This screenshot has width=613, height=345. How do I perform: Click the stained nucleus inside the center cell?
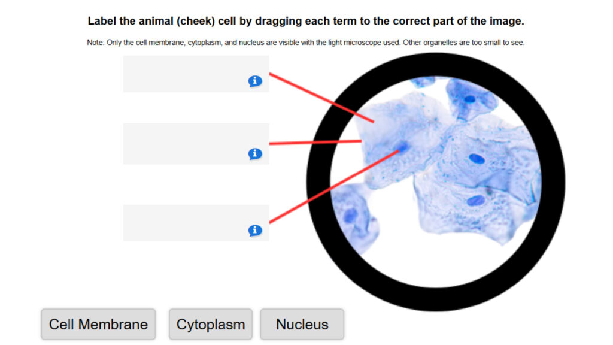(403, 148)
